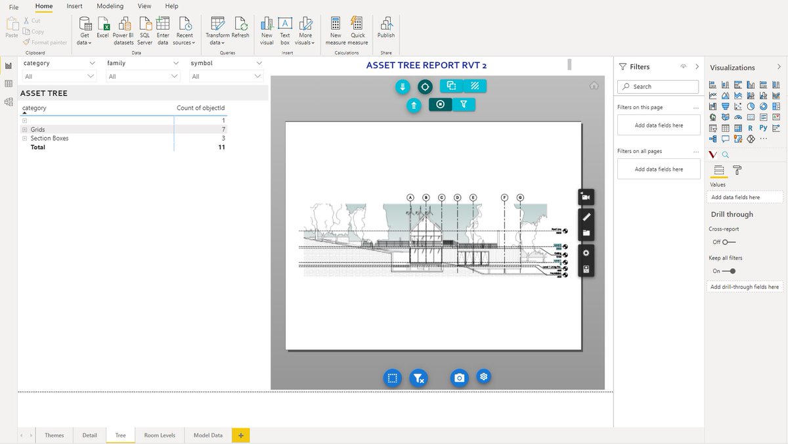788x444 pixels.
Task: Open the Enter data tool
Action: pyautogui.click(x=163, y=30)
